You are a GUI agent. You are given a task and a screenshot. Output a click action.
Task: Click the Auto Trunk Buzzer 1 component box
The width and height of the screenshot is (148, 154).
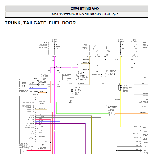51,77
